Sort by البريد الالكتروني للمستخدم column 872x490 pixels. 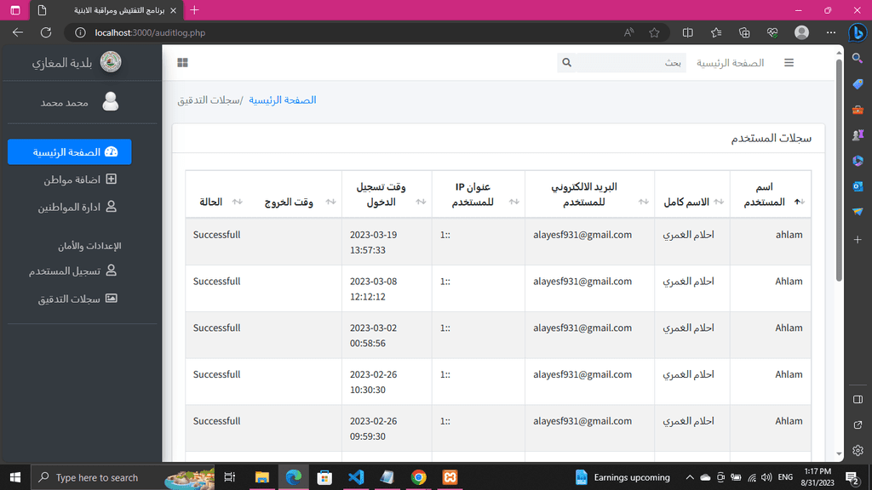point(589,194)
